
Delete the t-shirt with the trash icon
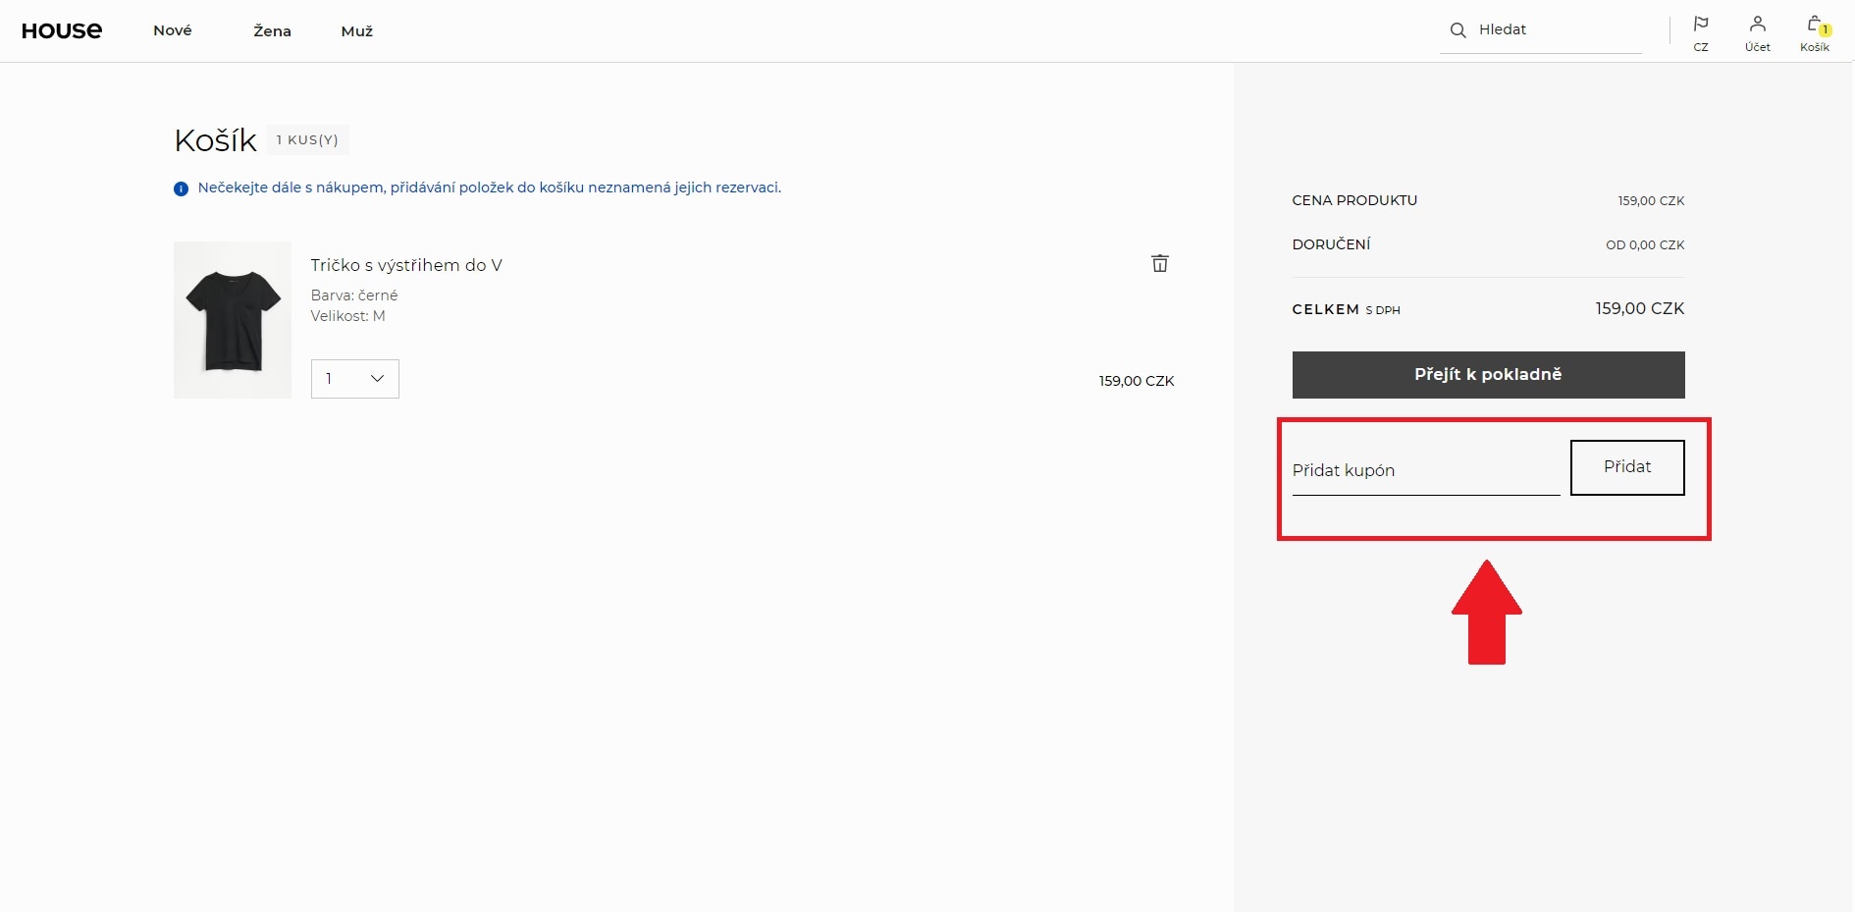tap(1159, 263)
